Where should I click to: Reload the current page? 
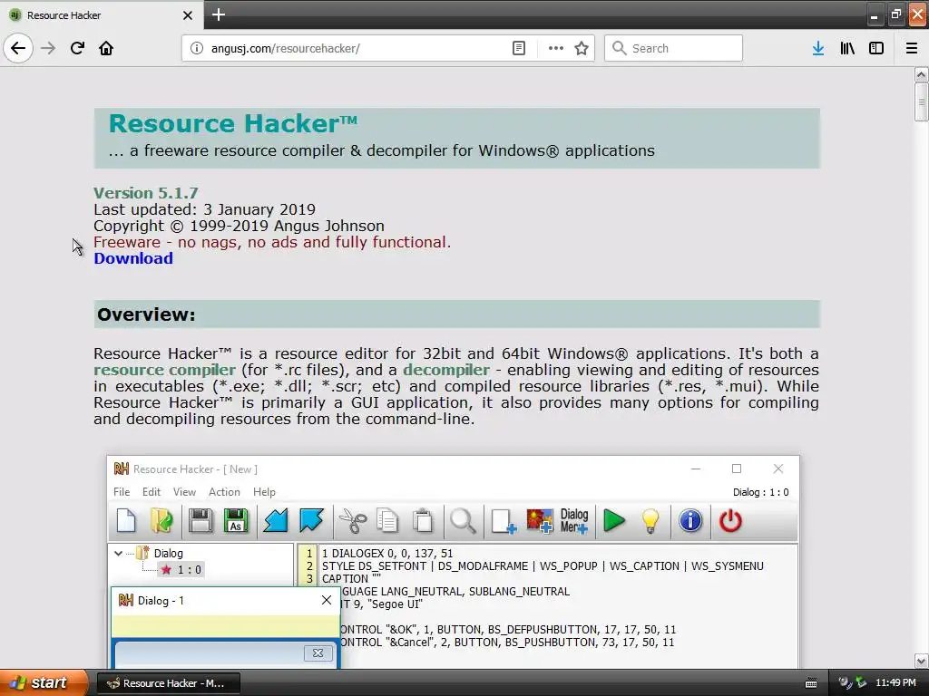pos(77,48)
